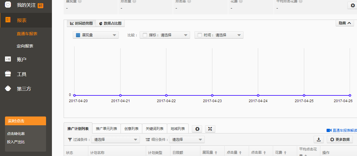This screenshot has width=357, height=156.
Task: Sort table by 展现量 arrow
Action: (x=216, y=152)
